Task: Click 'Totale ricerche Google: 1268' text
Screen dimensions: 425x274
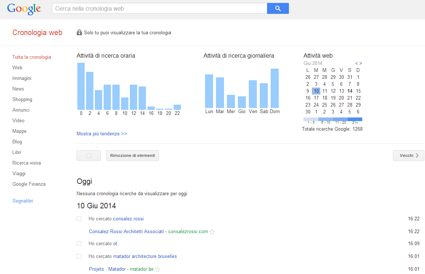Action: [332, 129]
